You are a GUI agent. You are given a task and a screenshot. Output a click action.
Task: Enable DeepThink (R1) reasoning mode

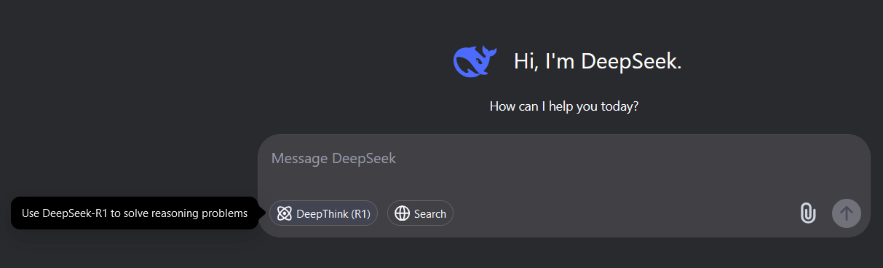(x=324, y=213)
